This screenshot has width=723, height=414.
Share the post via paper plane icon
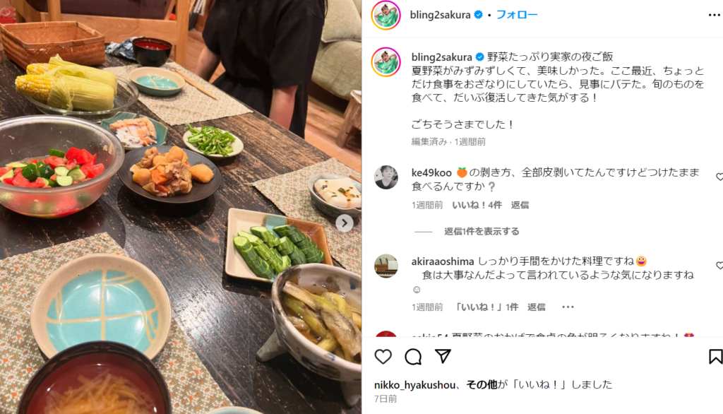443,356
